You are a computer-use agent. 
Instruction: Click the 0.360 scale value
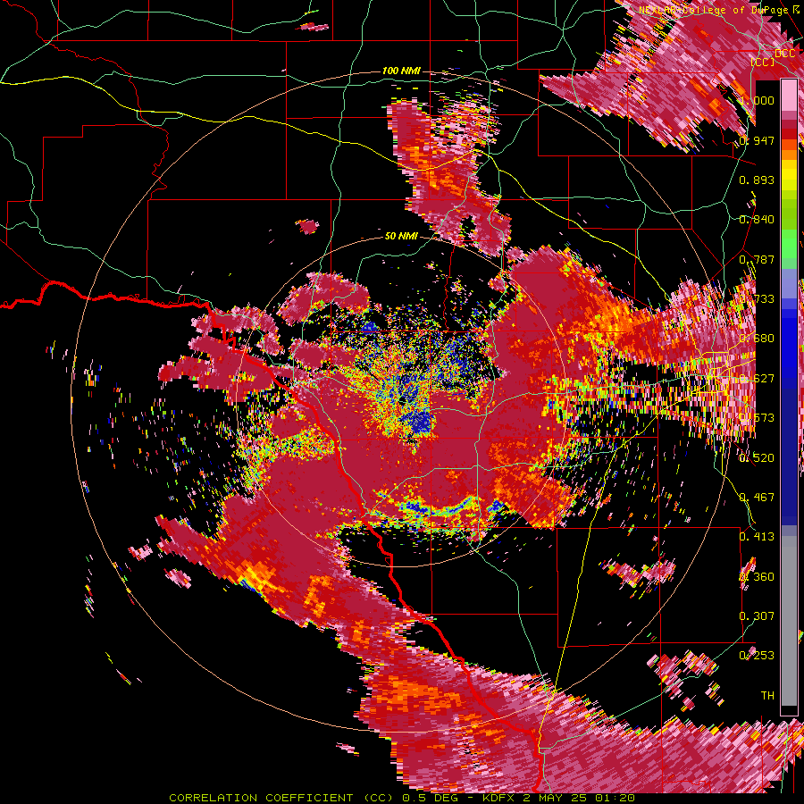[x=757, y=577]
